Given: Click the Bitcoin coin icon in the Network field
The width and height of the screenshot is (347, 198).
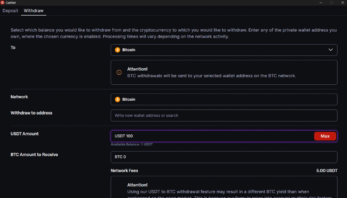Looking at the screenshot, I should click(117, 99).
